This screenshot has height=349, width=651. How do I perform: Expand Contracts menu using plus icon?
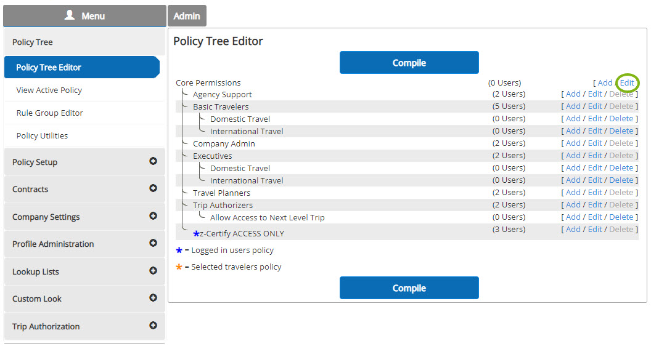153,188
